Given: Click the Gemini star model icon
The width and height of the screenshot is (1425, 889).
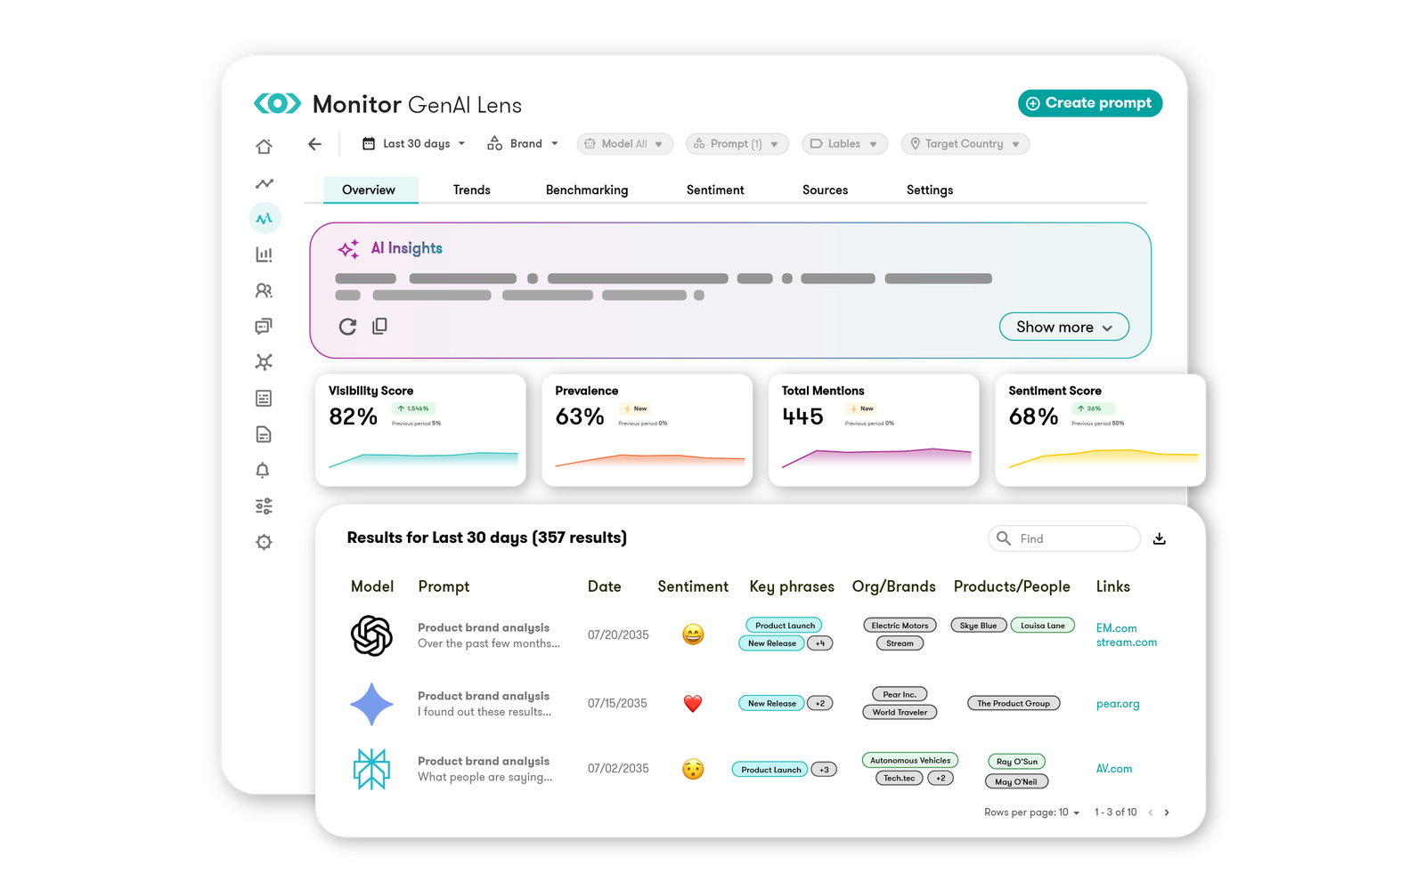Looking at the screenshot, I should click(371, 704).
